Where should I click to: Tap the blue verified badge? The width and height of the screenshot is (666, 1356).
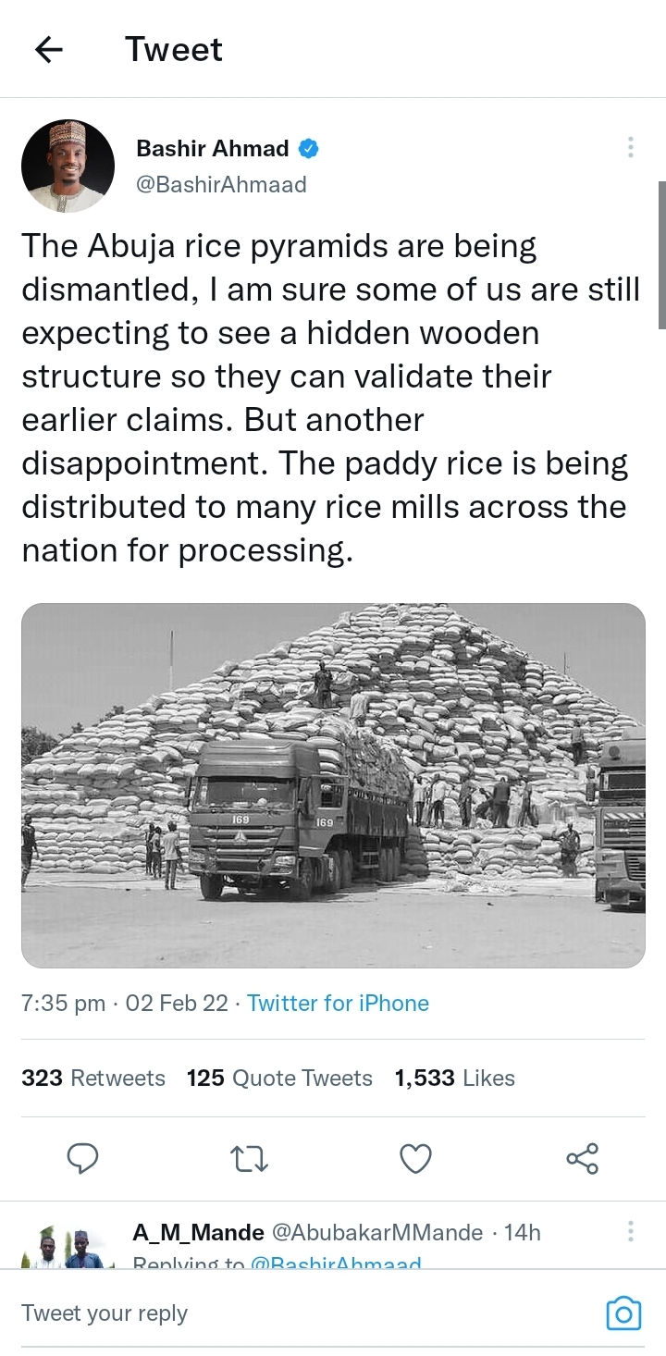[309, 149]
